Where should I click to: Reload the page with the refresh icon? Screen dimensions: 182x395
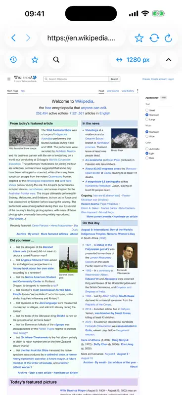point(168,38)
